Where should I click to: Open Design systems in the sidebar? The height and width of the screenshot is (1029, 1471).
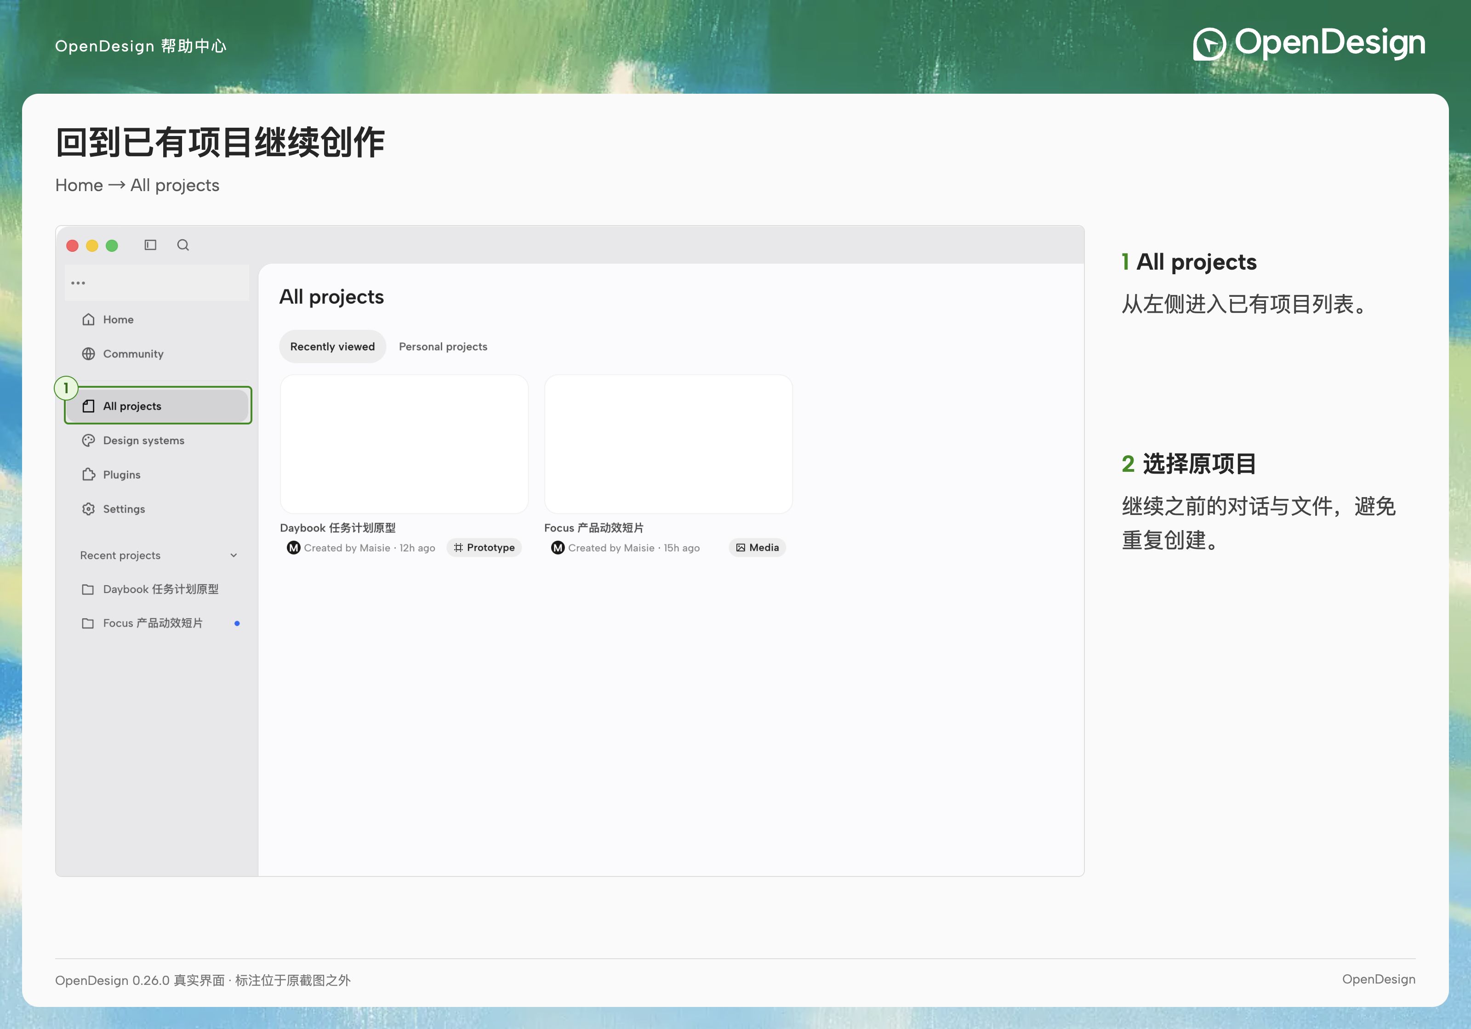point(157,441)
